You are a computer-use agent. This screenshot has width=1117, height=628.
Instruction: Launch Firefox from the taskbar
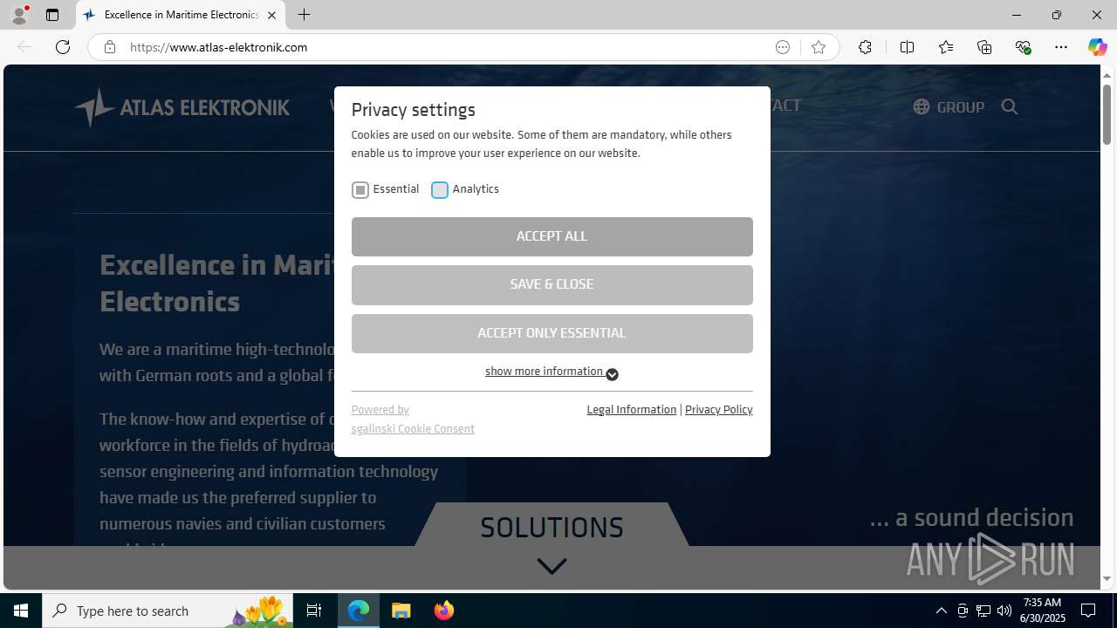coord(443,611)
